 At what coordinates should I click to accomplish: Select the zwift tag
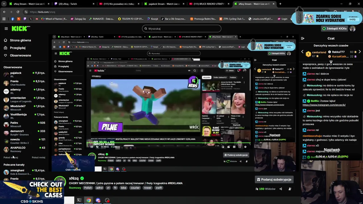159,188
